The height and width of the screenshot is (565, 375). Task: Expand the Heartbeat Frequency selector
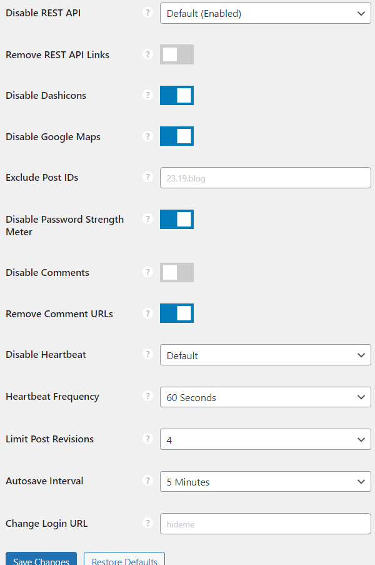265,397
